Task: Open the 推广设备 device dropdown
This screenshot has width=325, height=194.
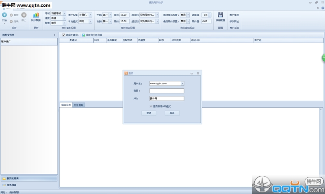Action: pyautogui.click(x=90, y=15)
